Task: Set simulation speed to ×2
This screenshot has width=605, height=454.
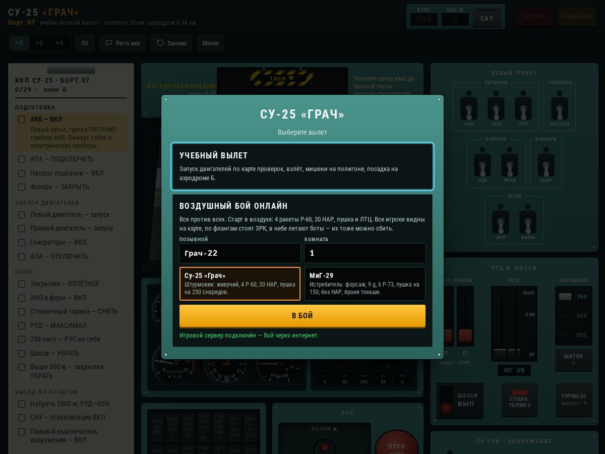Action: point(39,43)
